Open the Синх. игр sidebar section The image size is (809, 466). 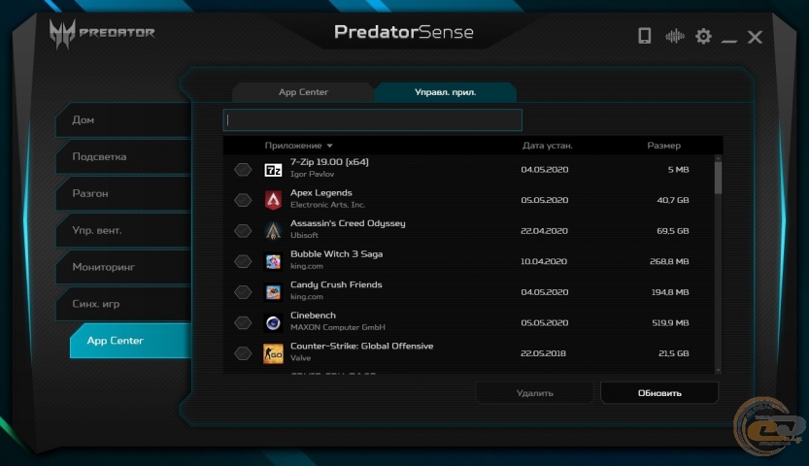(x=124, y=304)
